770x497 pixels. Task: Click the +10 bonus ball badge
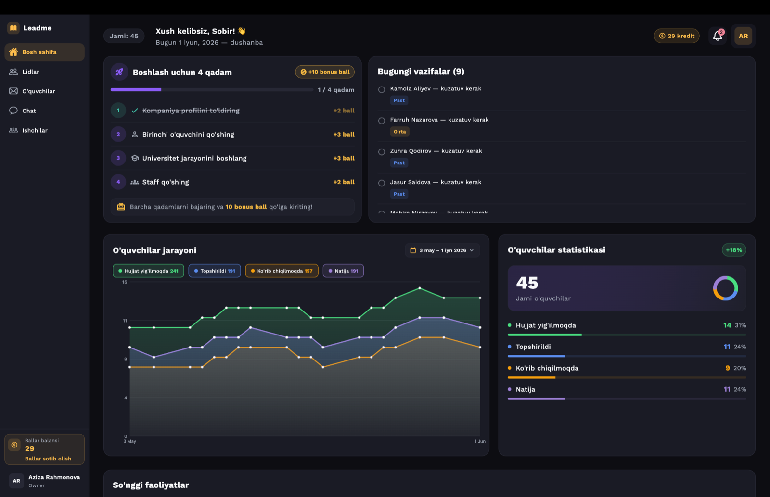click(x=325, y=72)
